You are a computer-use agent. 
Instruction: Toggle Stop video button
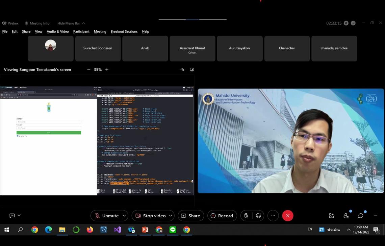point(151,216)
